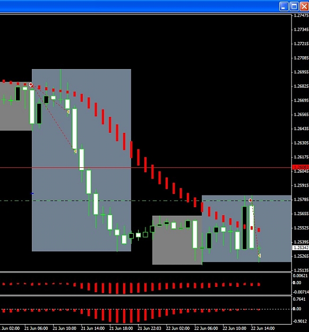Image resolution: width=309 pixels, height=332 pixels.
Task: Click the 1.26435 price axis label
Action: [x=301, y=129]
